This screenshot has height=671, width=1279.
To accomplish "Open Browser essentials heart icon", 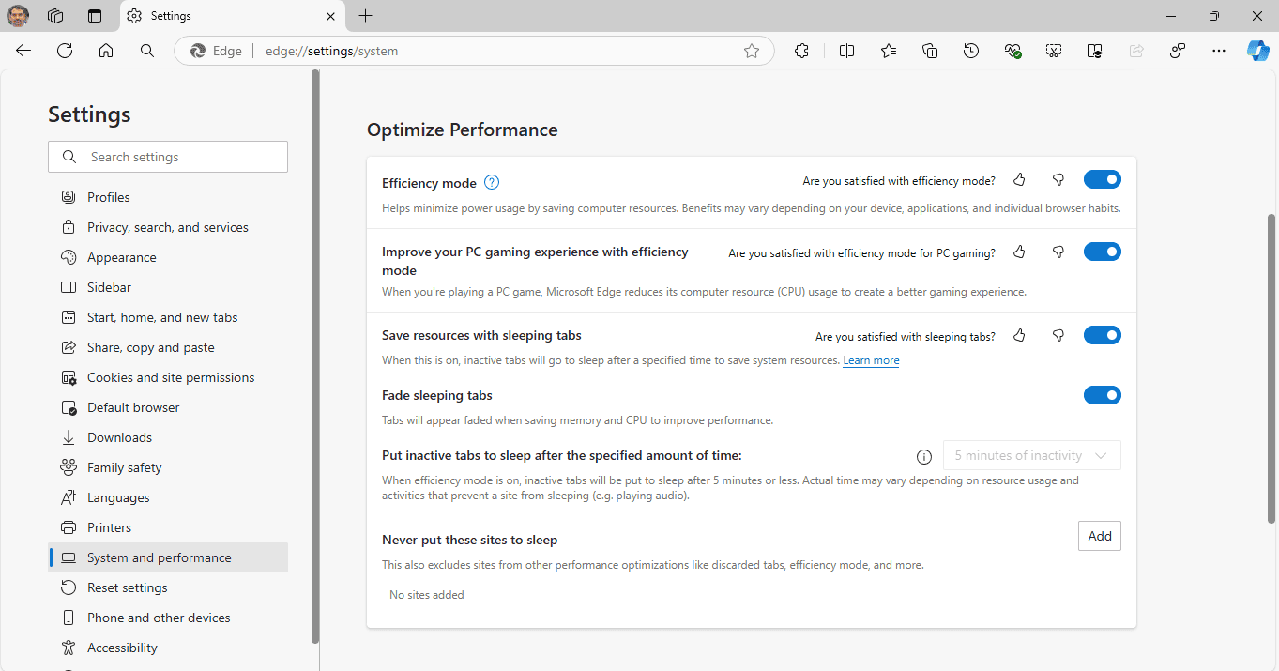I will (x=1013, y=51).
